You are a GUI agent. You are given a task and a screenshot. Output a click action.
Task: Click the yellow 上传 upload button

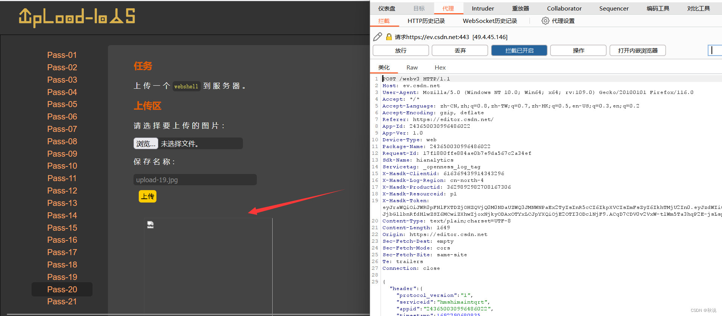147,196
